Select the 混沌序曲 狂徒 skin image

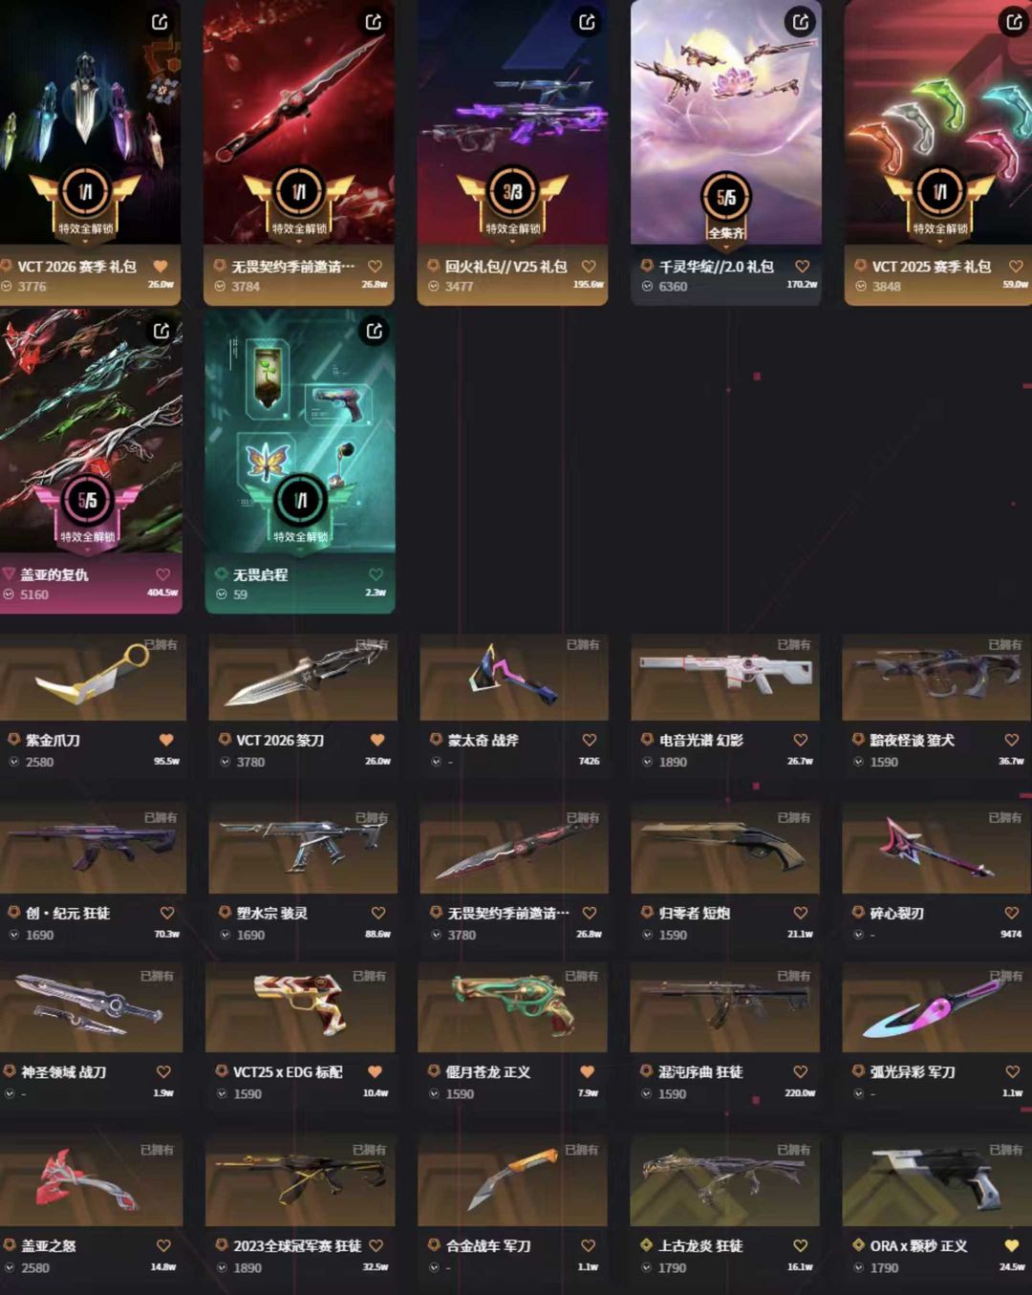(x=724, y=1008)
